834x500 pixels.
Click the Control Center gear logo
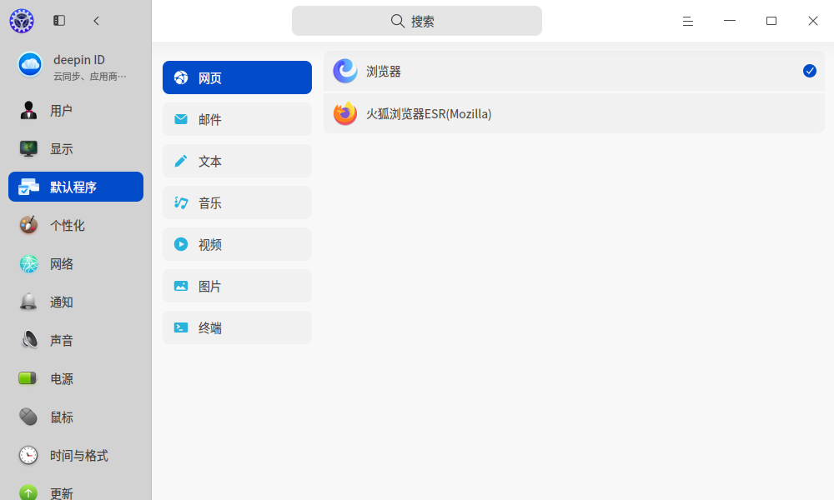(22, 21)
